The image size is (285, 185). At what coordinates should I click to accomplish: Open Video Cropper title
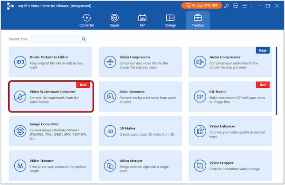[x=221, y=163]
